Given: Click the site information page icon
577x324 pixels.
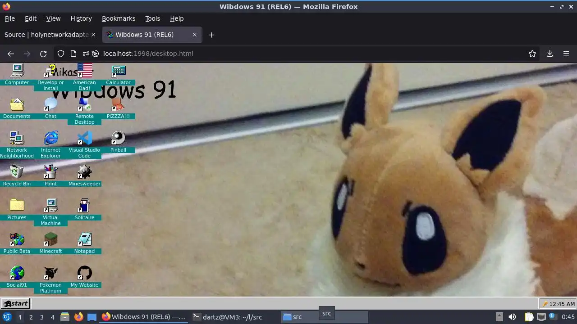Looking at the screenshot, I should [73, 54].
